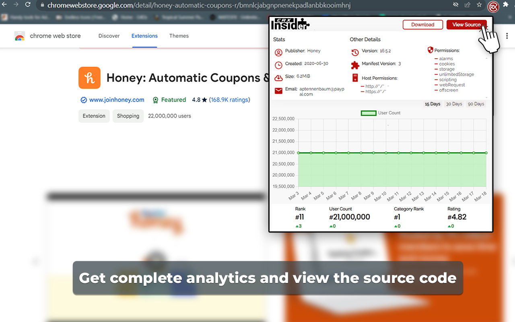Click the padlock icon in the address bar
The image size is (515, 322).
(42, 5)
